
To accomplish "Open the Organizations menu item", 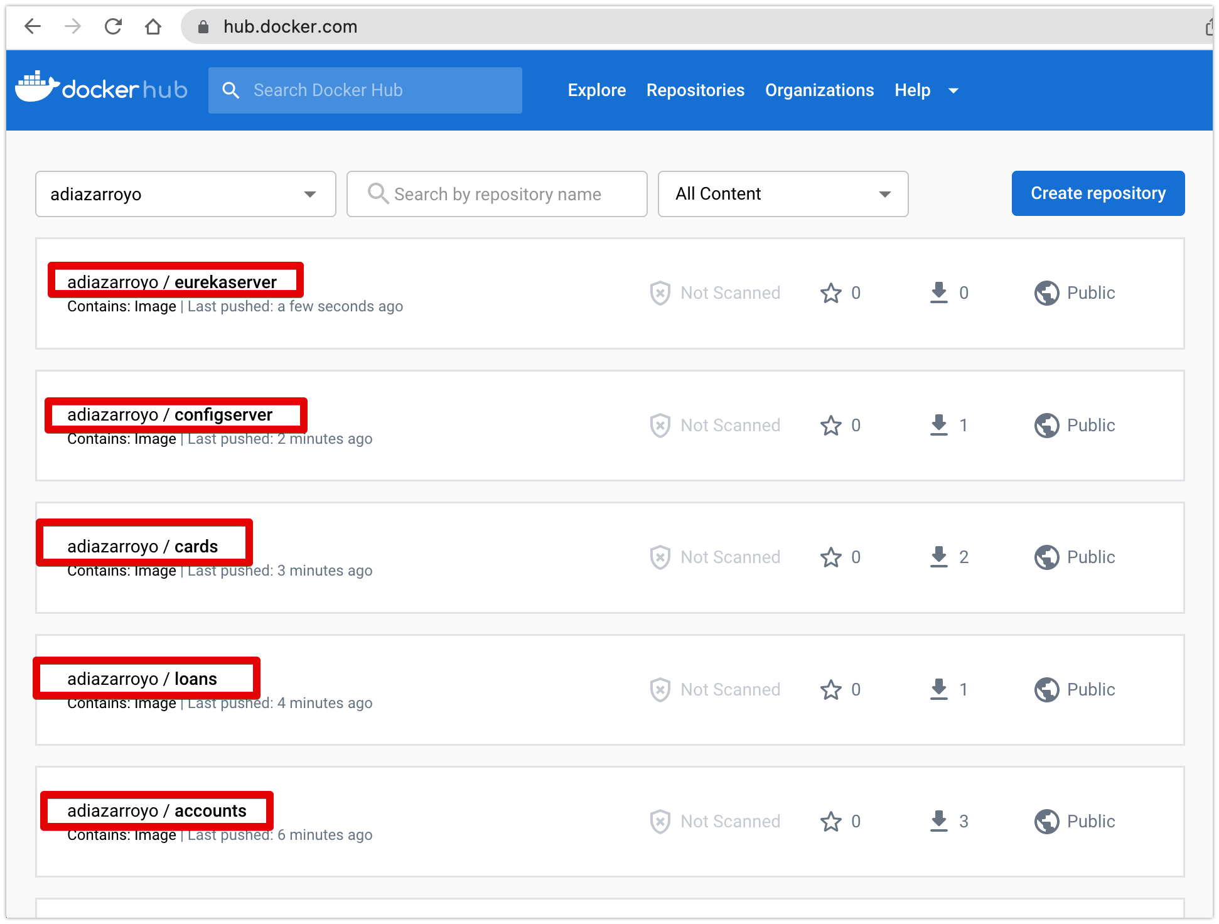I will click(820, 90).
